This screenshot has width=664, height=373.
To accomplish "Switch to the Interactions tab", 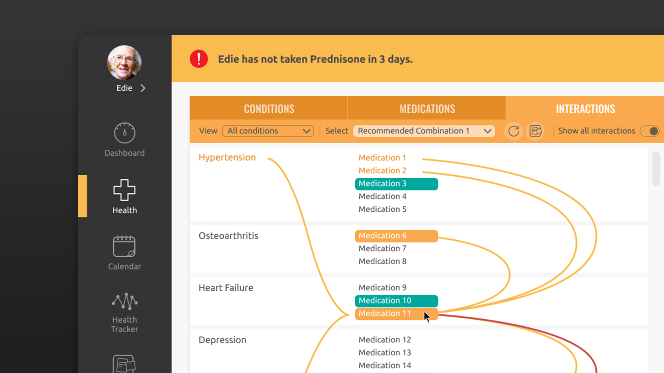I will pos(585,108).
